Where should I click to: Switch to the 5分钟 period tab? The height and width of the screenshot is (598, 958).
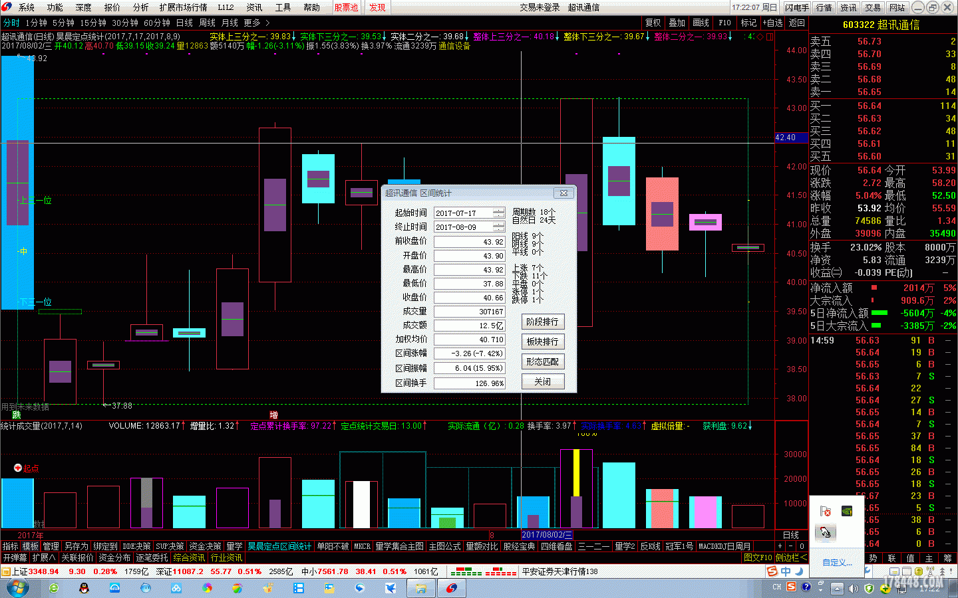[x=63, y=23]
